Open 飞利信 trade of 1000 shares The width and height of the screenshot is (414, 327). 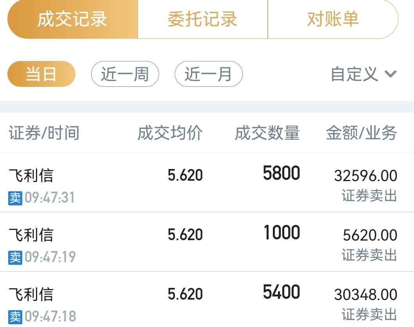[207, 242]
